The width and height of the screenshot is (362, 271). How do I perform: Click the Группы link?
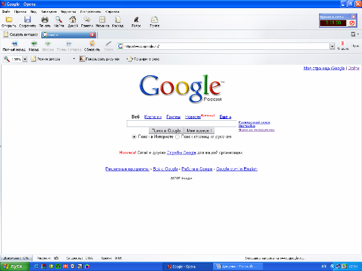coord(173,117)
